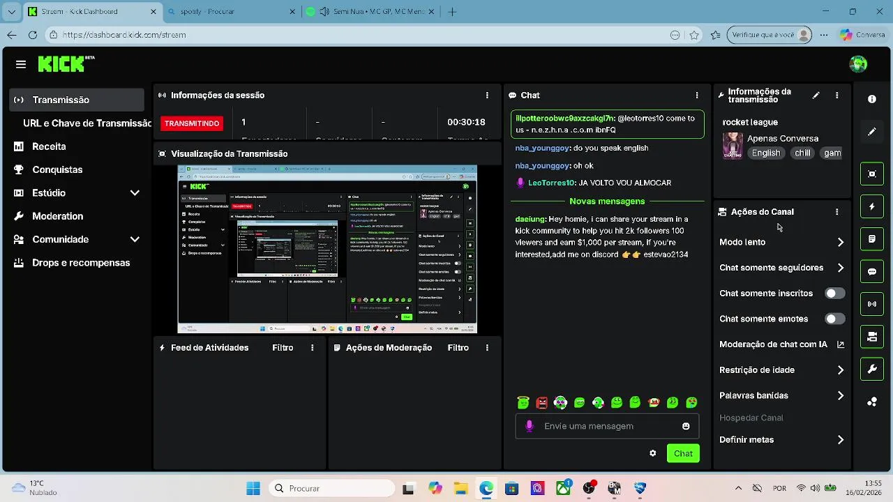Click the browser address bar URL

[x=124, y=35]
